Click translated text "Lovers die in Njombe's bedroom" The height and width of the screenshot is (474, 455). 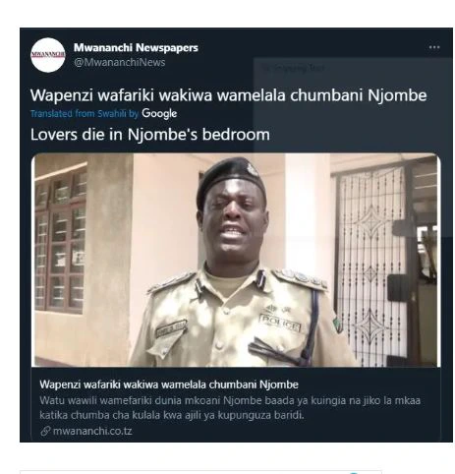[150, 135]
